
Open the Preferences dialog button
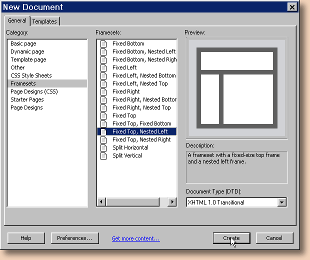pyautogui.click(x=74, y=238)
